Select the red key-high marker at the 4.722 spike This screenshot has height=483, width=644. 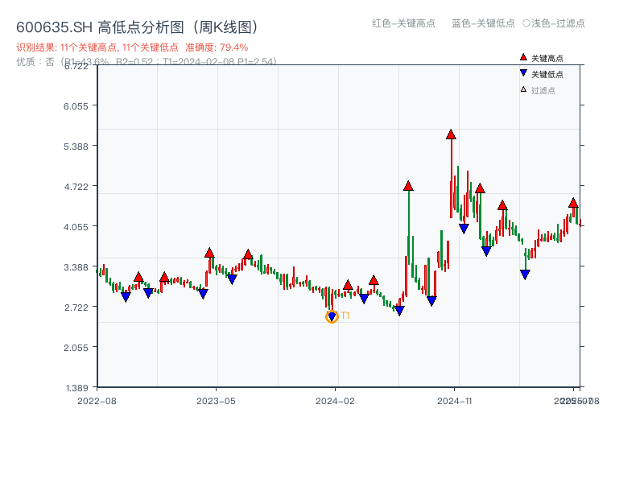[408, 186]
